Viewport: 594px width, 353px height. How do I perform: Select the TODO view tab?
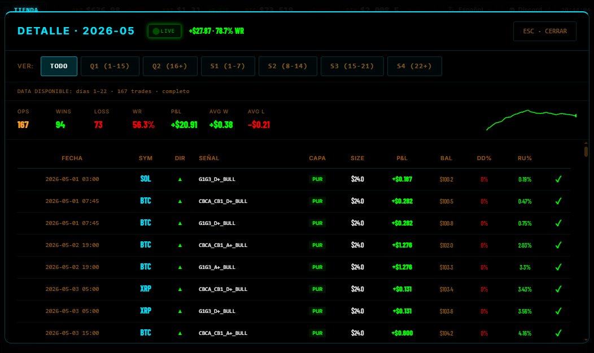59,66
